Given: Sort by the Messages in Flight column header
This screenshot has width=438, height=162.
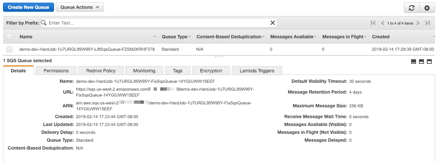Looking at the screenshot, I should 343,37.
